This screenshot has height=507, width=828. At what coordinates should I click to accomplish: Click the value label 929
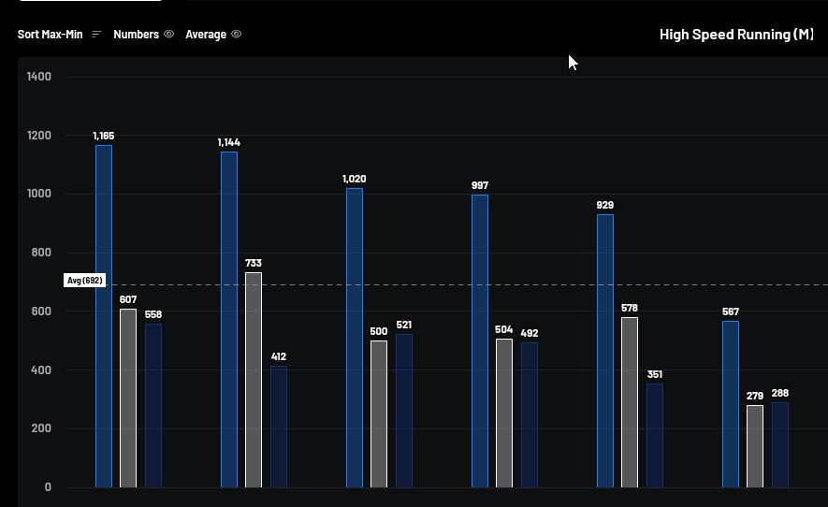tap(605, 205)
